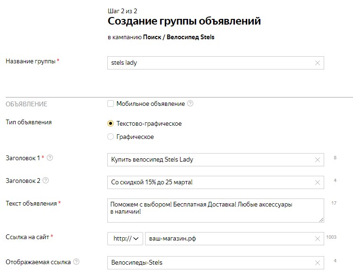The image size is (353, 276).
Task: Open help icon for Отображаемая ссылка
Action: click(77, 262)
